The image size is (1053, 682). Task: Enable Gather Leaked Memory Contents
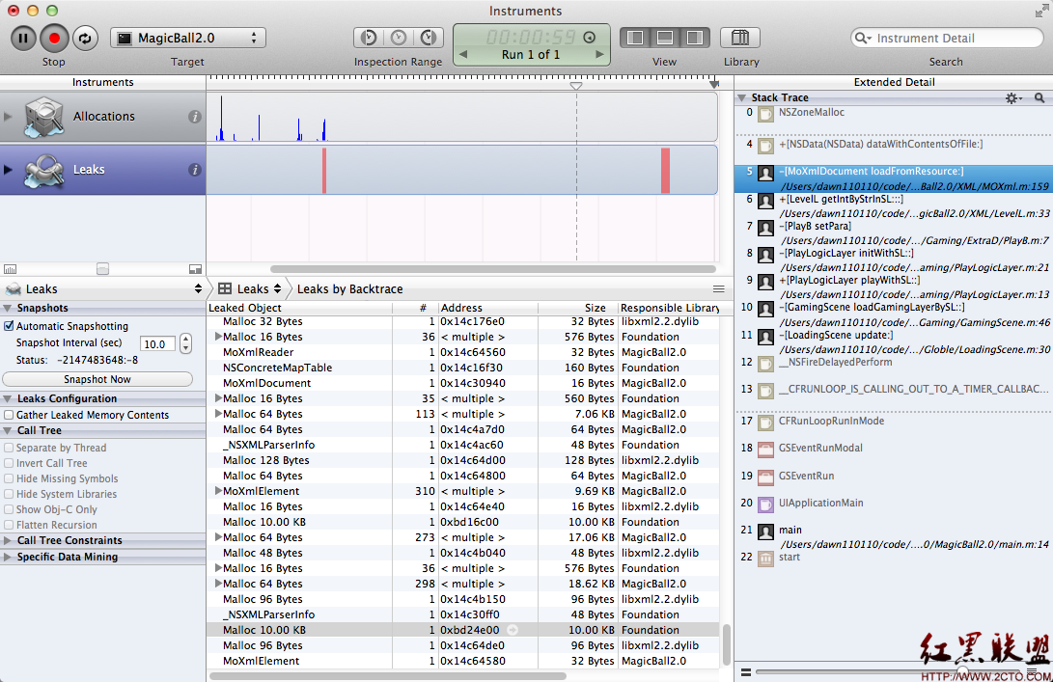point(10,415)
